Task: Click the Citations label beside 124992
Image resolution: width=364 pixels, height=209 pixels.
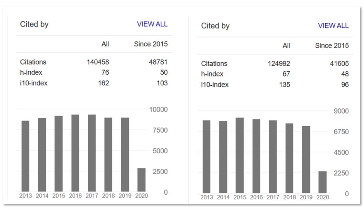Action: pyautogui.click(x=214, y=64)
